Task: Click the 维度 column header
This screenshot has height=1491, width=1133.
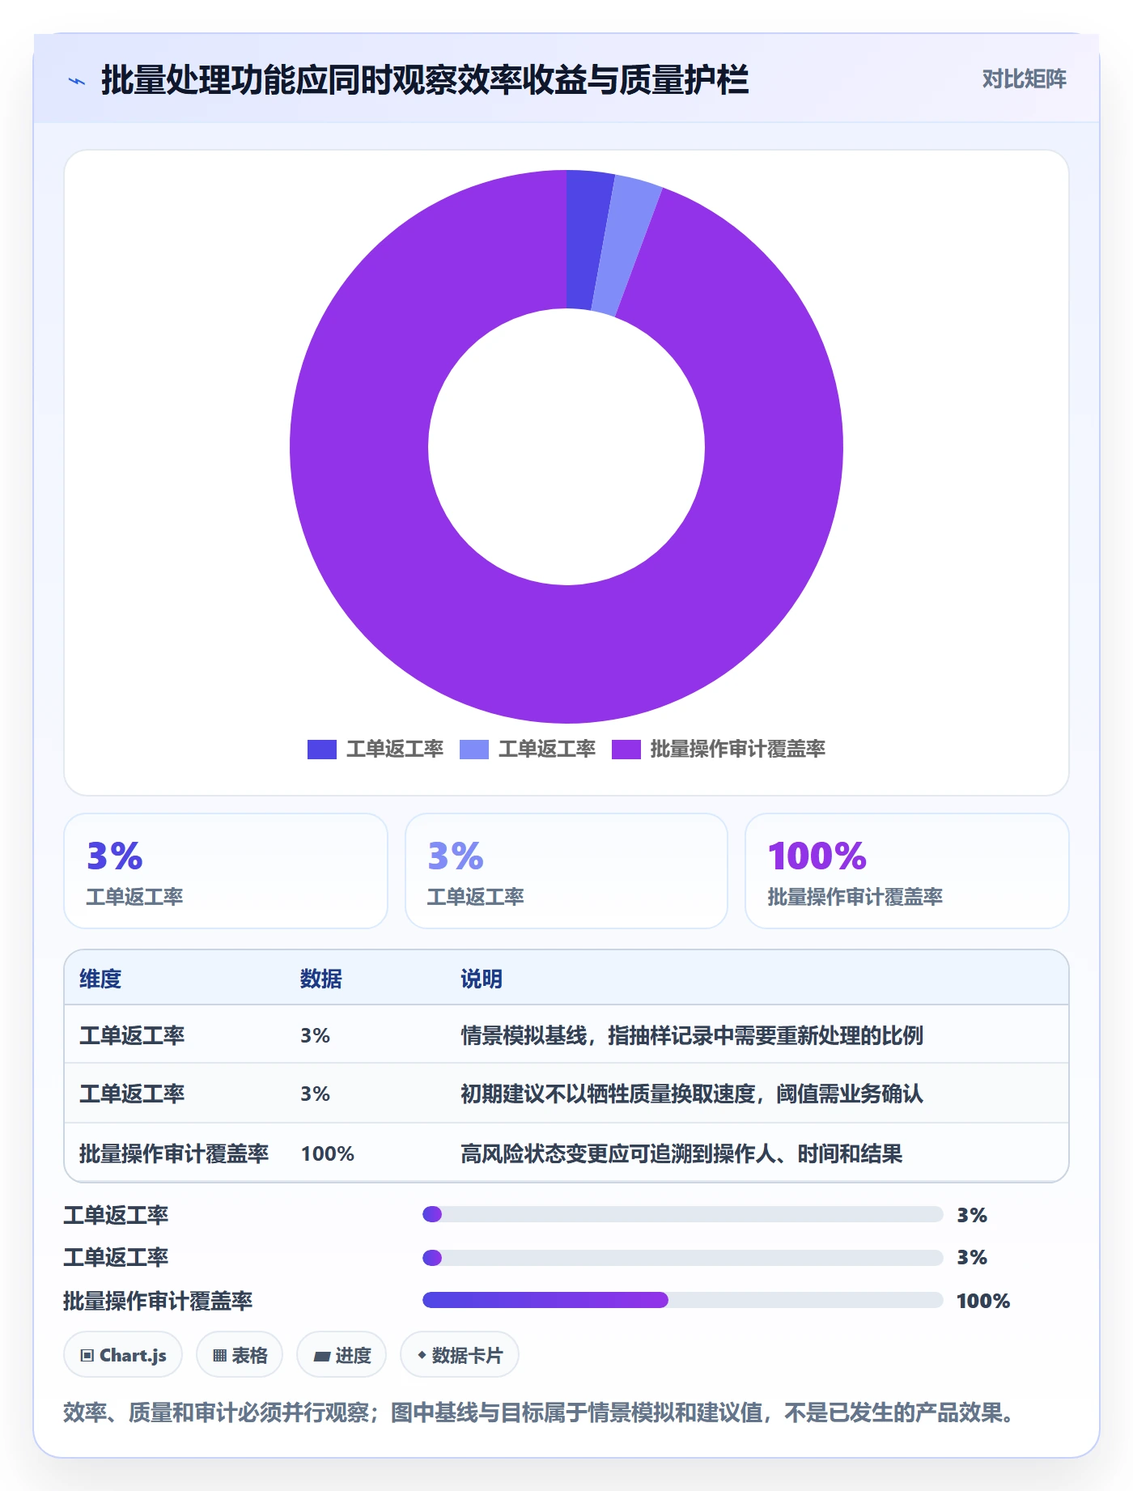Action: (100, 979)
